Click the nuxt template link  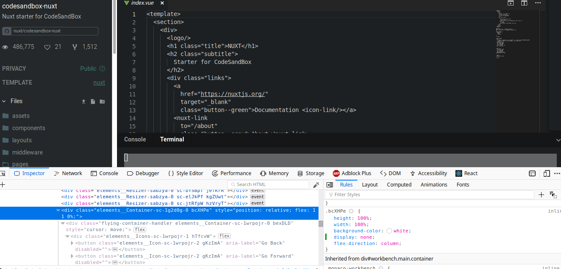point(99,83)
